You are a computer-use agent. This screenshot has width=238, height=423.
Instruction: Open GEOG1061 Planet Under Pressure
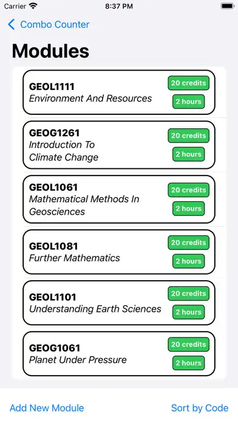pyautogui.click(x=119, y=354)
